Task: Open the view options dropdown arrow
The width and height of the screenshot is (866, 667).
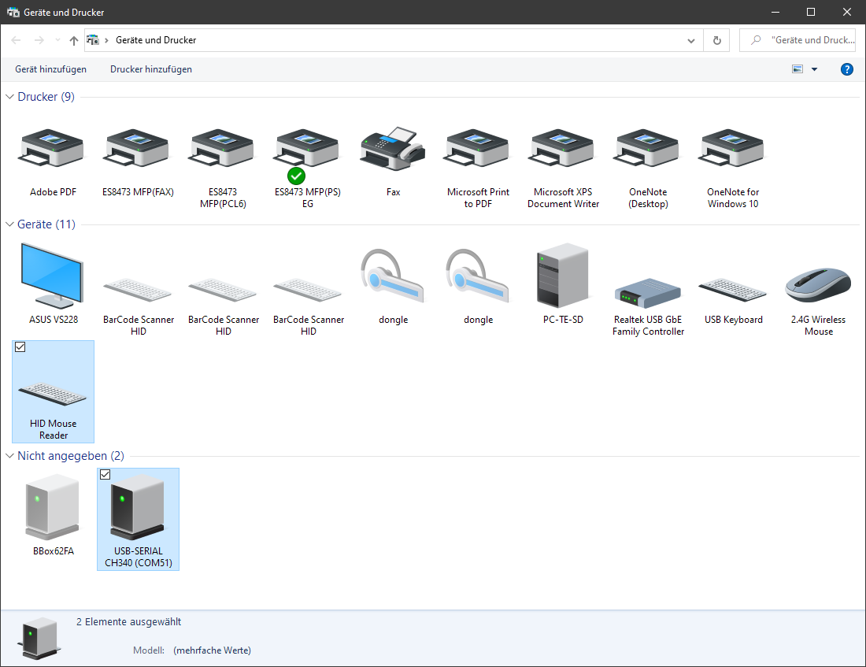Action: pyautogui.click(x=814, y=69)
